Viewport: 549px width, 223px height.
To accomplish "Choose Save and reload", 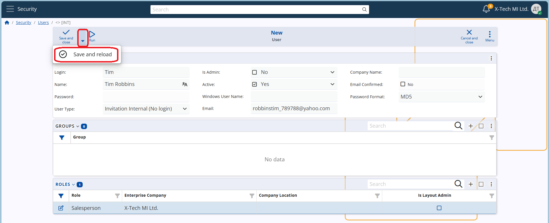I will pos(86,54).
